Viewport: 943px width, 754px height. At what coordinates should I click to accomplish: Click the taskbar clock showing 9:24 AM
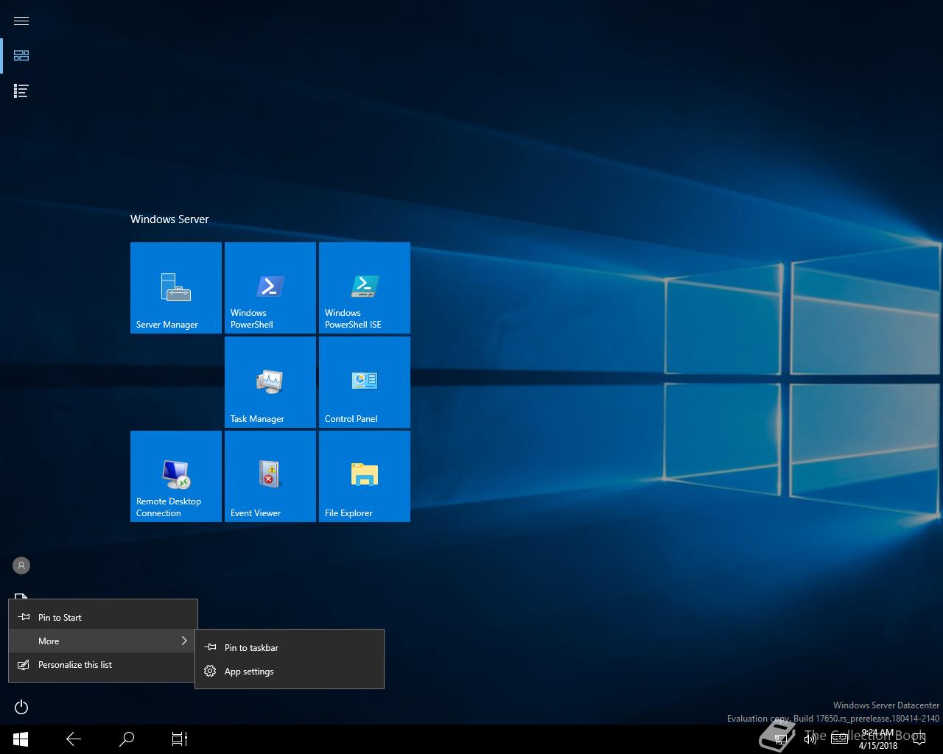(877, 739)
